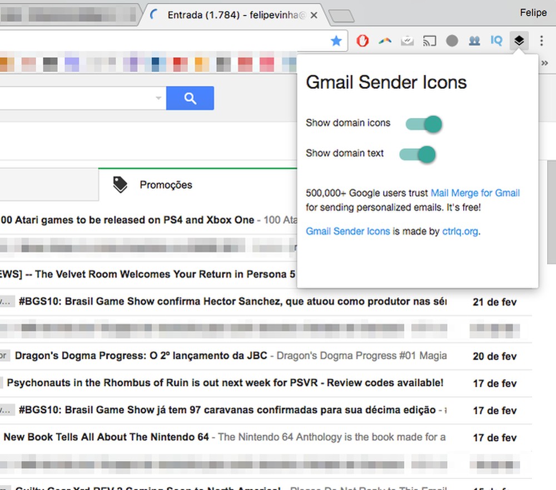The image size is (556, 490).
Task: Open Chrome's three-dot menu
Action: pyautogui.click(x=542, y=40)
